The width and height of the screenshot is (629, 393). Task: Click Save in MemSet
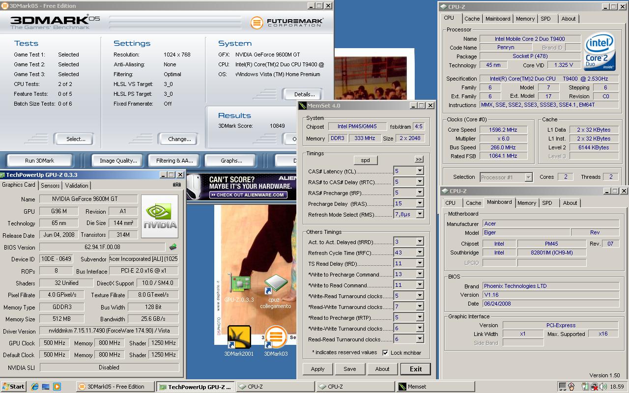pos(350,369)
